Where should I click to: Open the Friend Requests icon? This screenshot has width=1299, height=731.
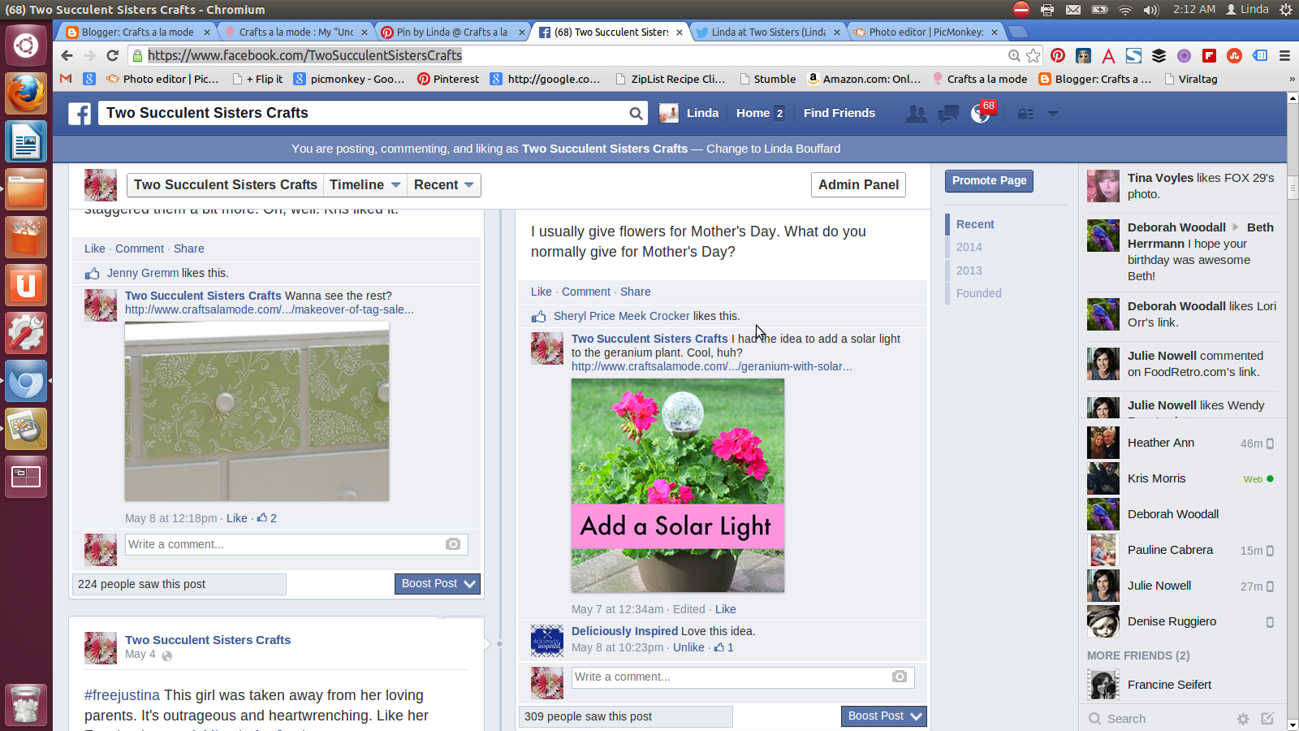point(917,114)
